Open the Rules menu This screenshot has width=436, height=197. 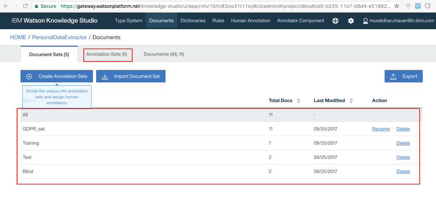point(218,20)
